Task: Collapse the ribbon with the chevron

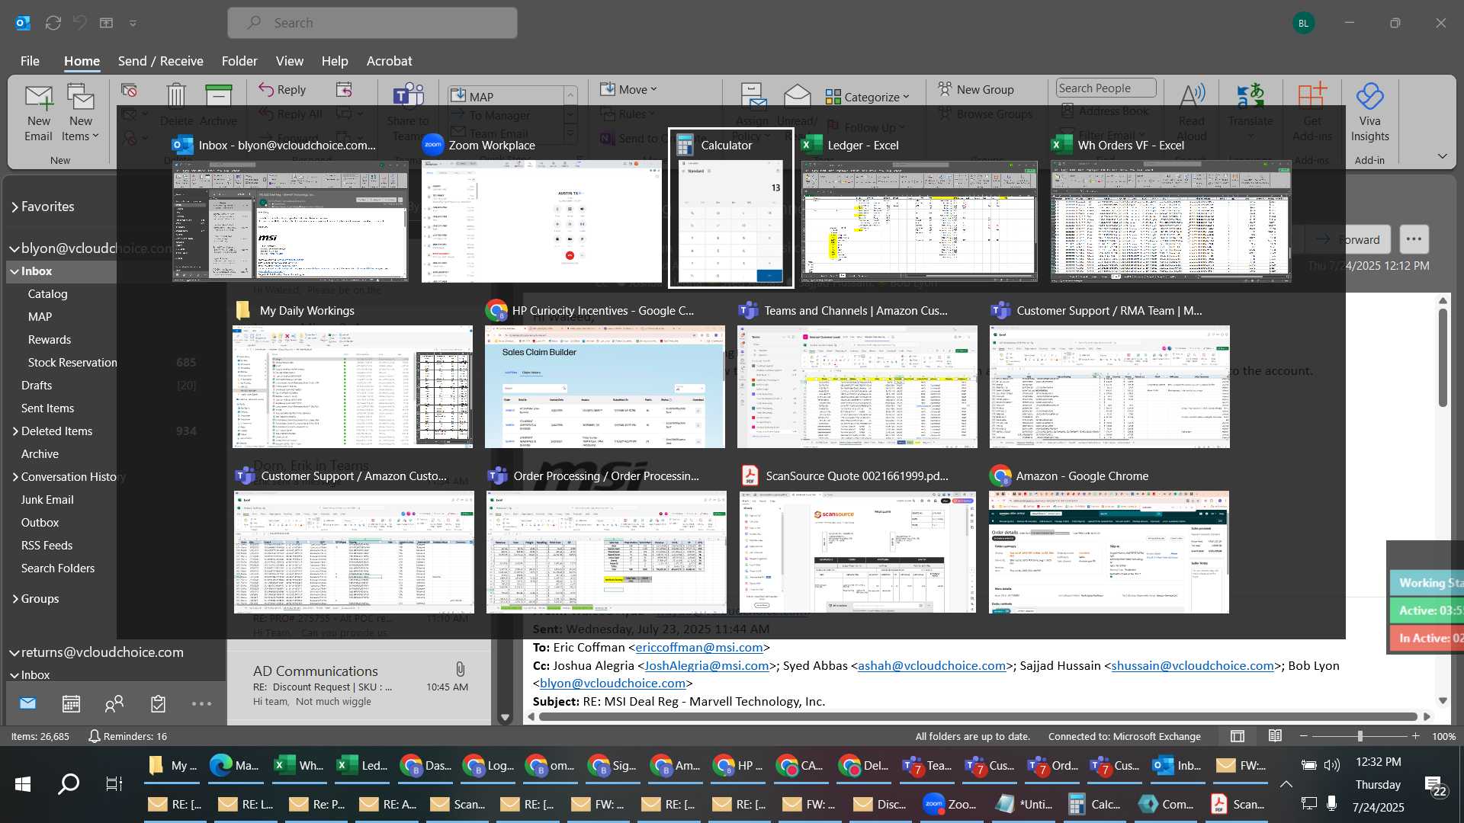Action: pyautogui.click(x=1442, y=155)
